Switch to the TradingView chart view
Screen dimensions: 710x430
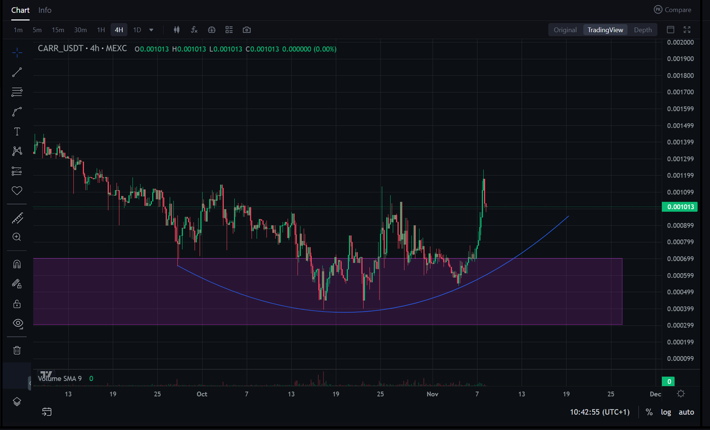pyautogui.click(x=605, y=30)
